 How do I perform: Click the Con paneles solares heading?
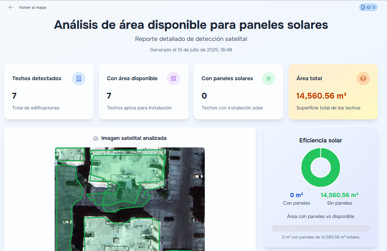coord(227,79)
